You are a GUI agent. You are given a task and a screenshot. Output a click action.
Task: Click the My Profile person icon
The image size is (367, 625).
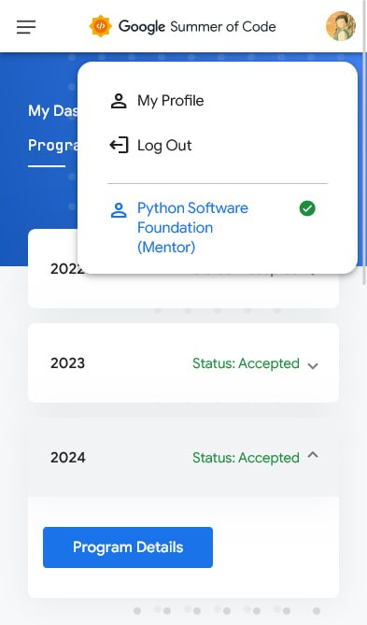(119, 101)
